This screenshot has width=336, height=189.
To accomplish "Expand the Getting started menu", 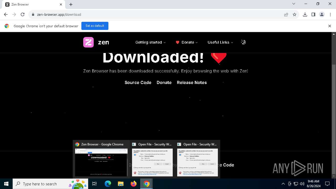I will [150, 42].
